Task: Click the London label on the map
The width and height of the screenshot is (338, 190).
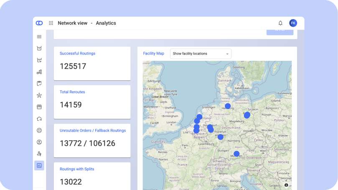Action: (171, 122)
